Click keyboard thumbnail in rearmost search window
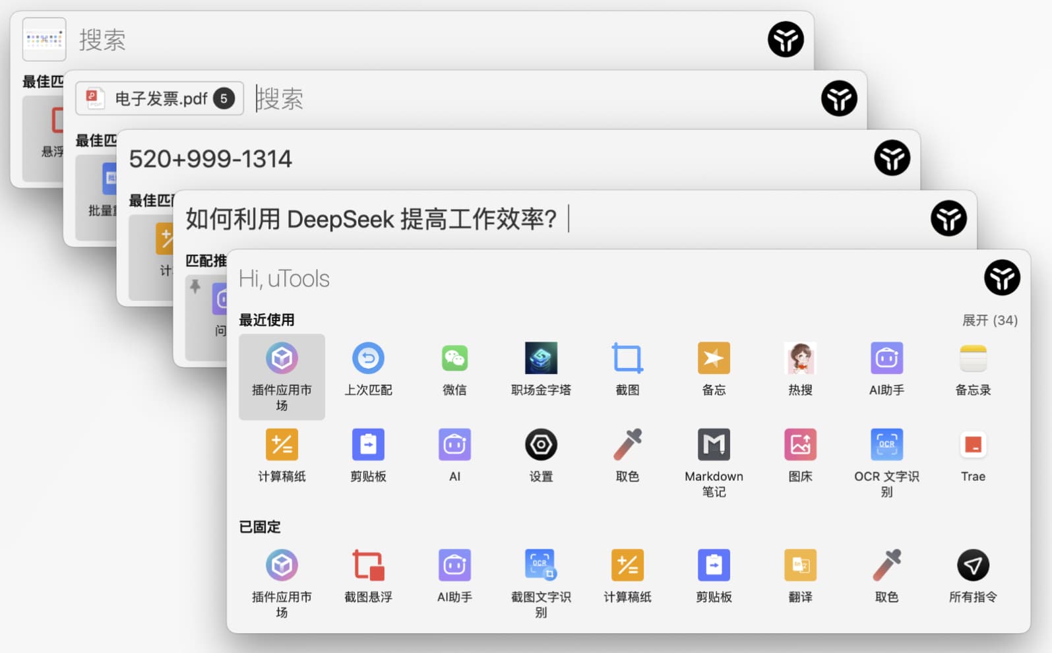The image size is (1052, 653). pyautogui.click(x=44, y=39)
